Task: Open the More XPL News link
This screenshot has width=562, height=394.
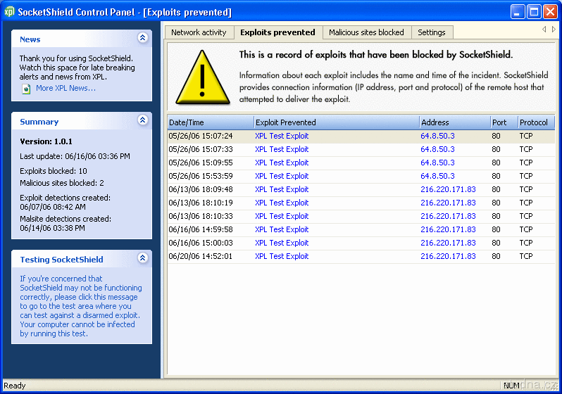Action: tap(65, 89)
